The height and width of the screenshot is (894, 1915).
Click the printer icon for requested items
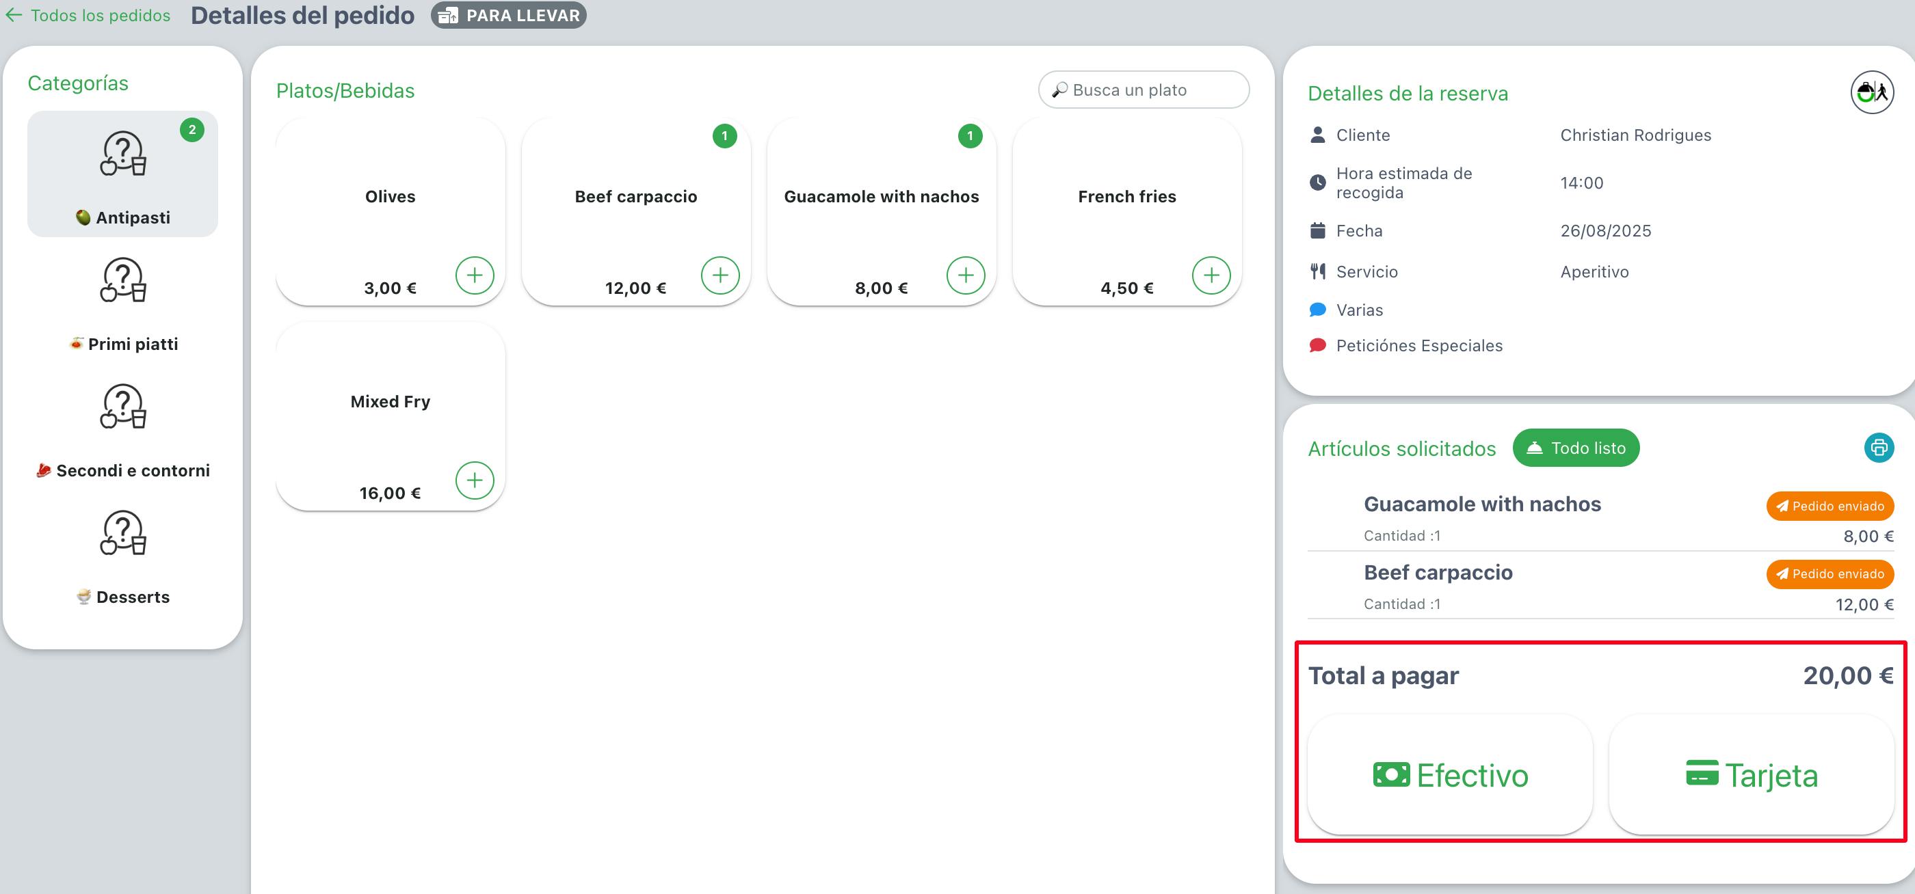pyautogui.click(x=1879, y=448)
